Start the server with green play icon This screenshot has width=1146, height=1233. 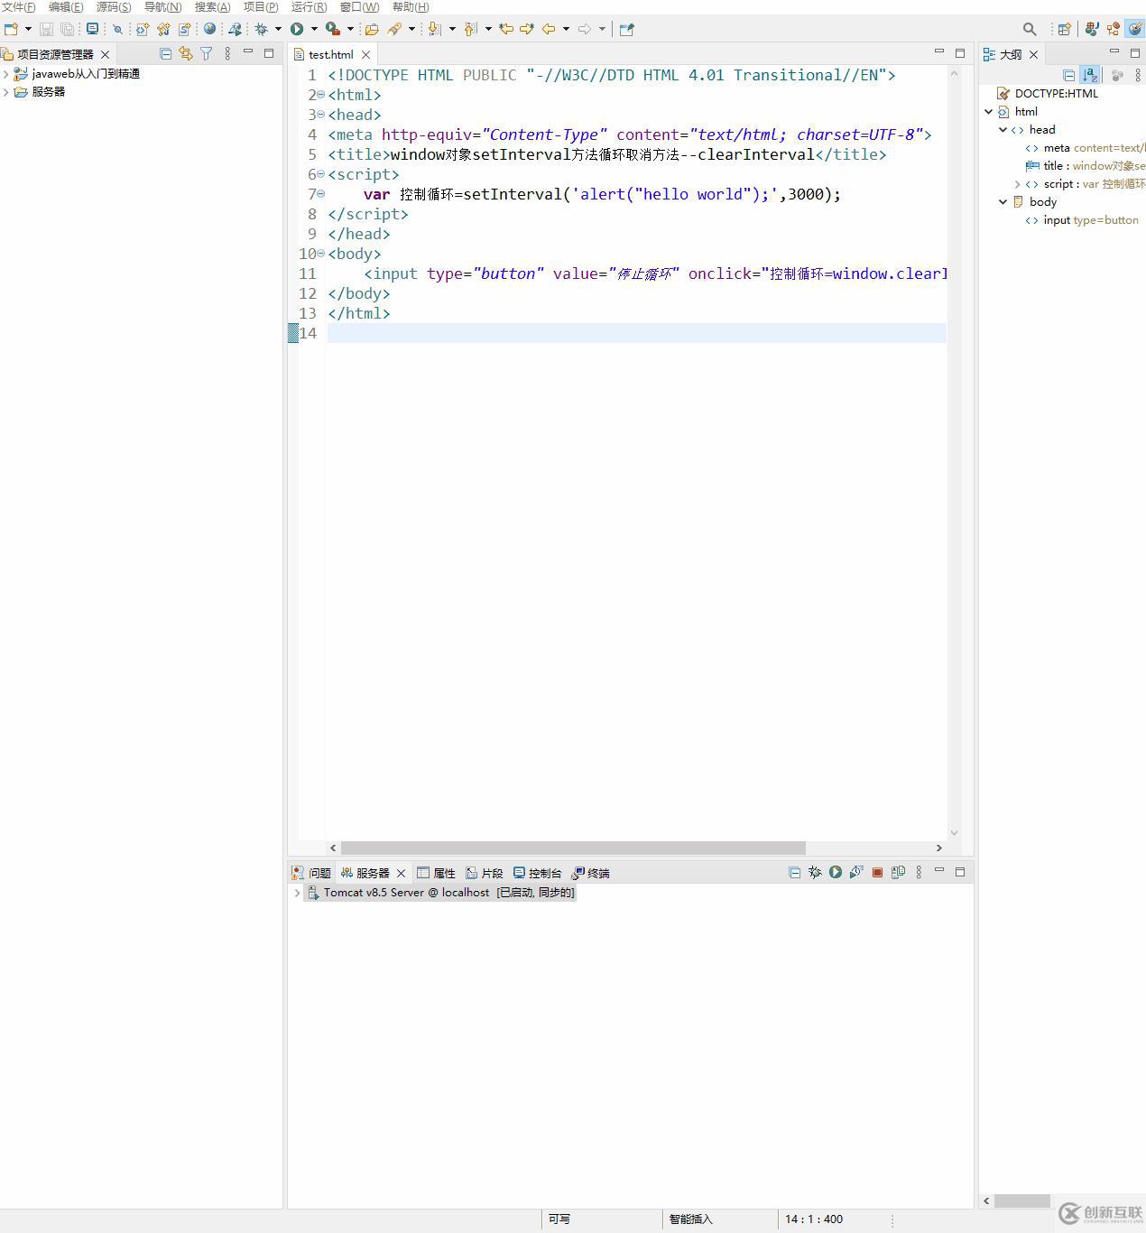pos(836,873)
